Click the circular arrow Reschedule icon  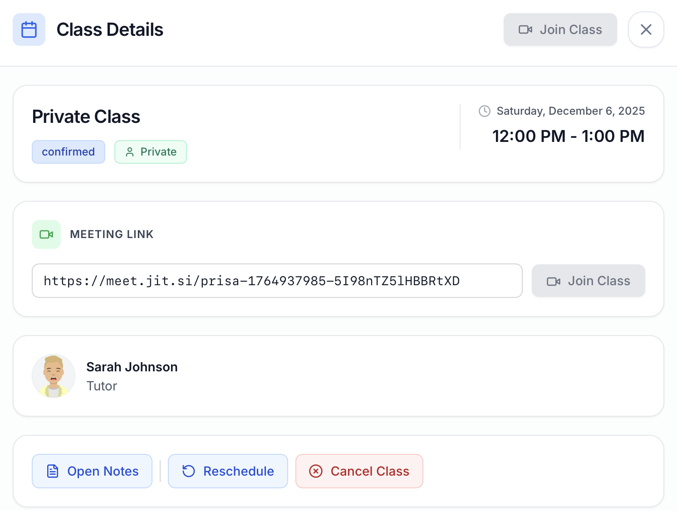coord(189,471)
